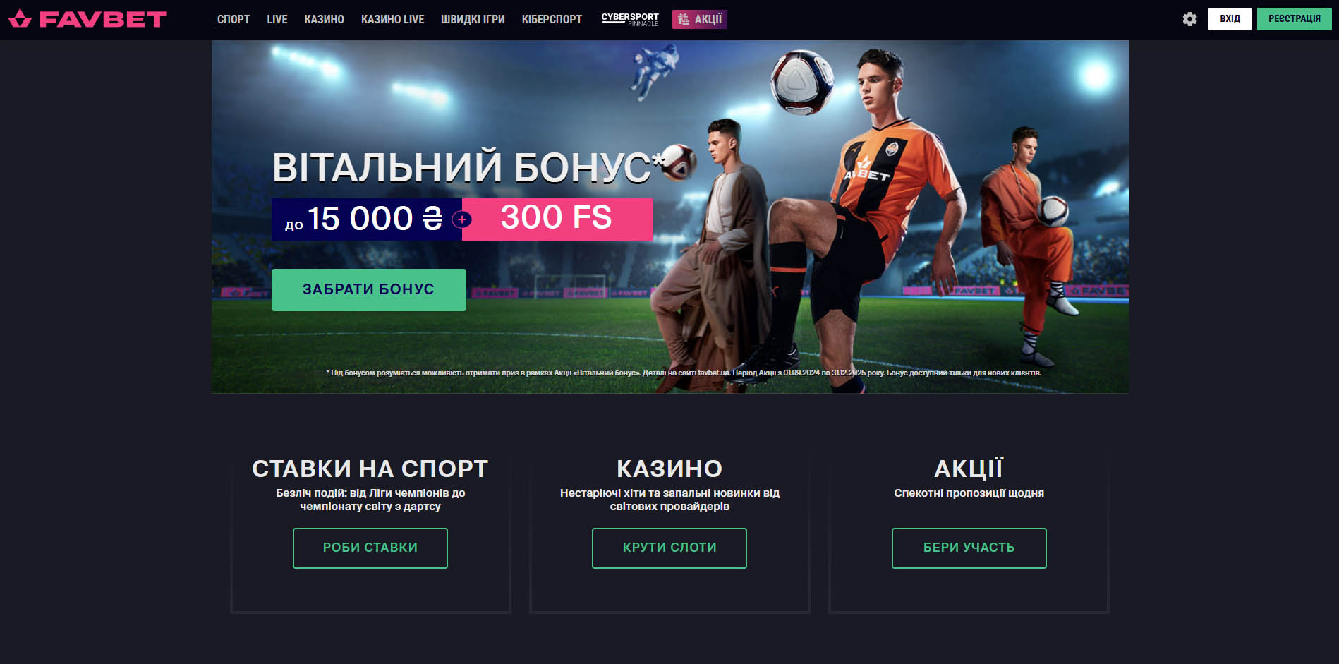1339x664 pixels.
Task: Click the FAVBET logo
Action: (87, 19)
